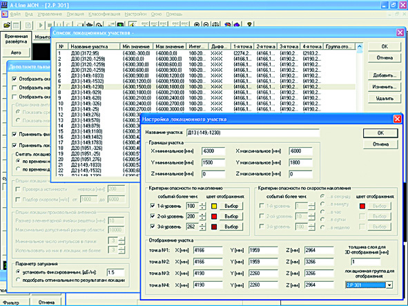Click stepper arrows for 1-й уровень value 100
The height and width of the screenshot is (306, 408).
tap(202, 206)
